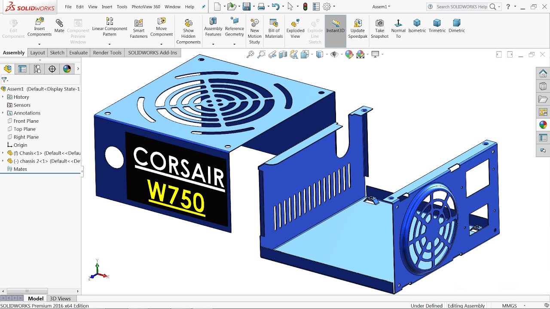Image resolution: width=550 pixels, height=309 pixels.
Task: Click the Exploded View tool
Action: tap(295, 29)
